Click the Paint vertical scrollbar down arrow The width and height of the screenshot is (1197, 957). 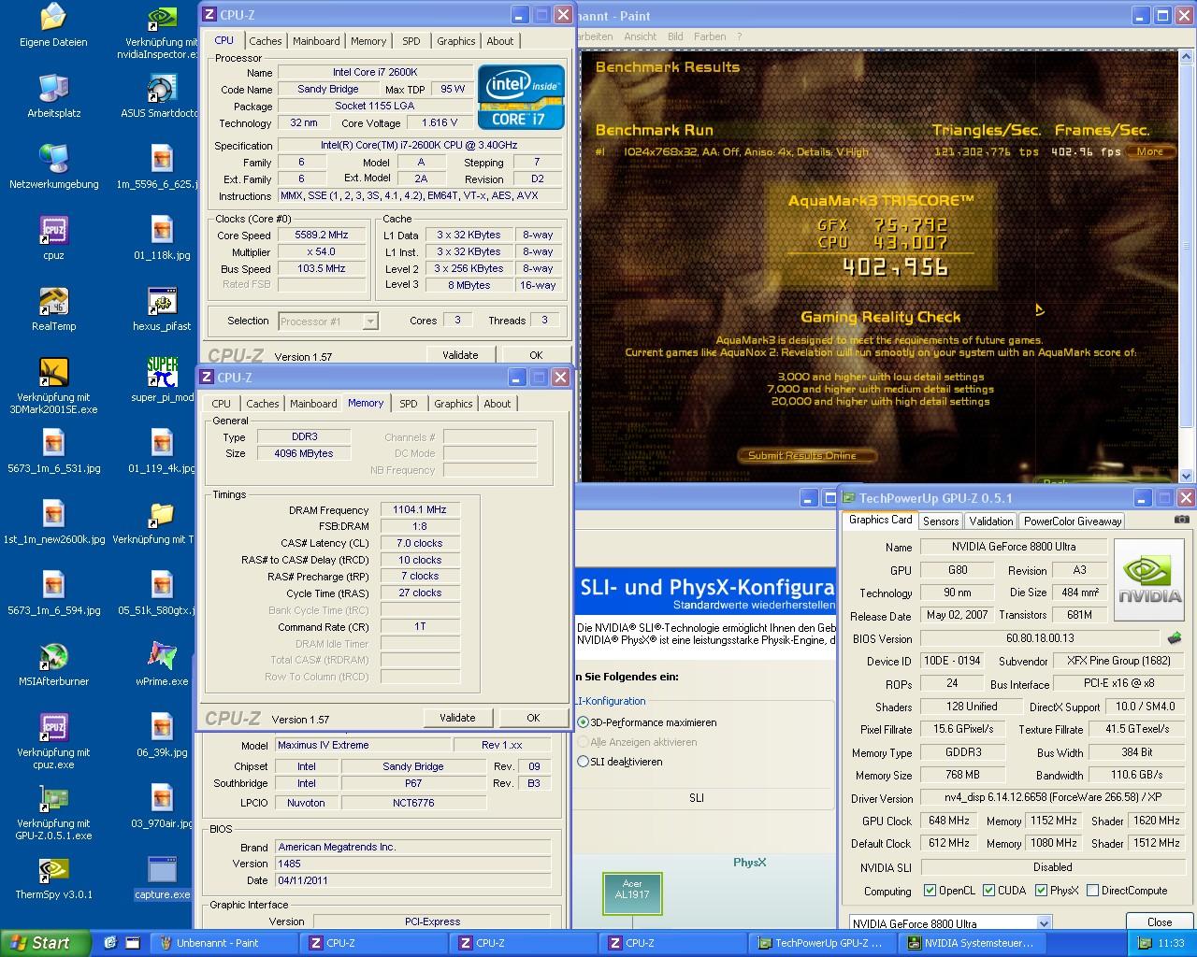[x=1188, y=476]
